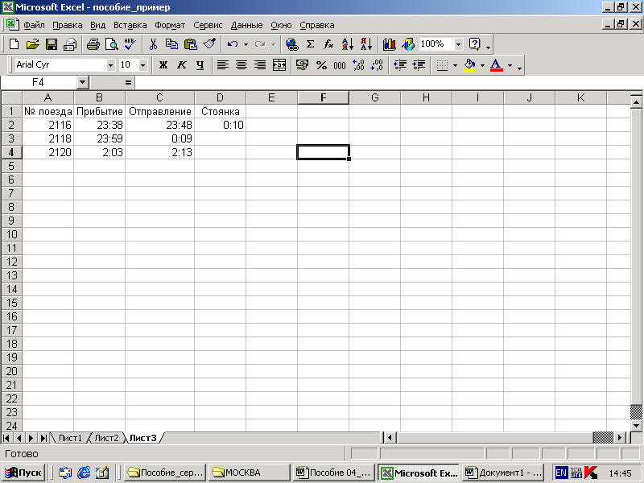Image resolution: width=644 pixels, height=483 pixels.
Task: Open the Формат menu
Action: 170,25
